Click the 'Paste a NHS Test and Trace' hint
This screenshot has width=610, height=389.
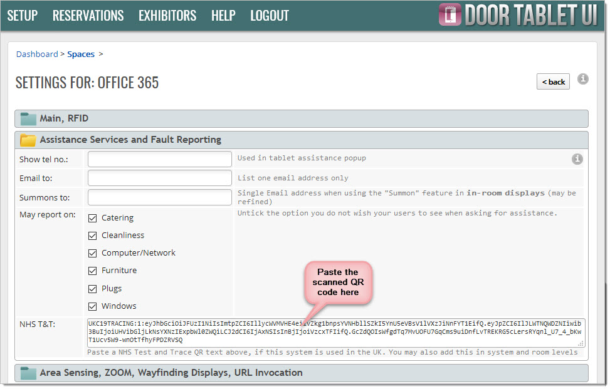[332, 352]
